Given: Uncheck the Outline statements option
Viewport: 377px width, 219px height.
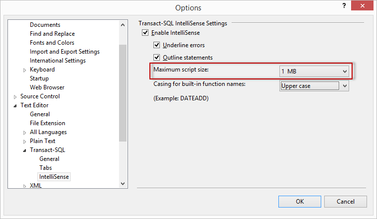Looking at the screenshot, I should click(156, 58).
